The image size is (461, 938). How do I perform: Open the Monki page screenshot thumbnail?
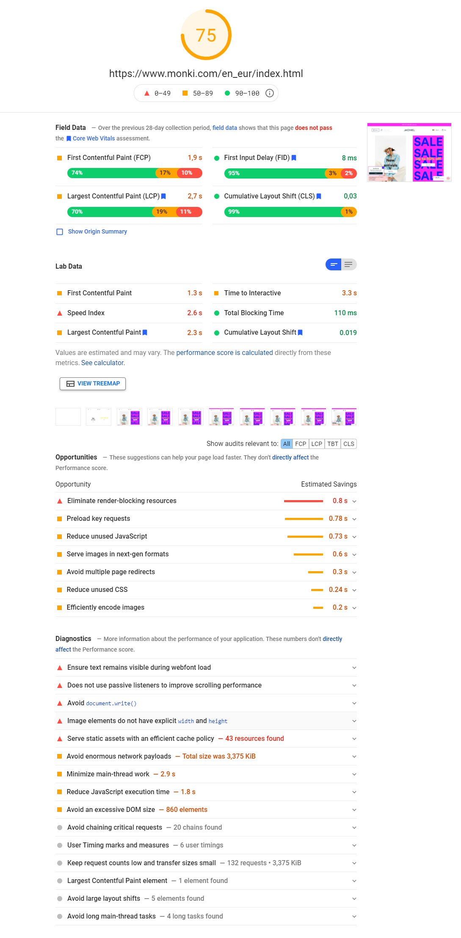(409, 152)
